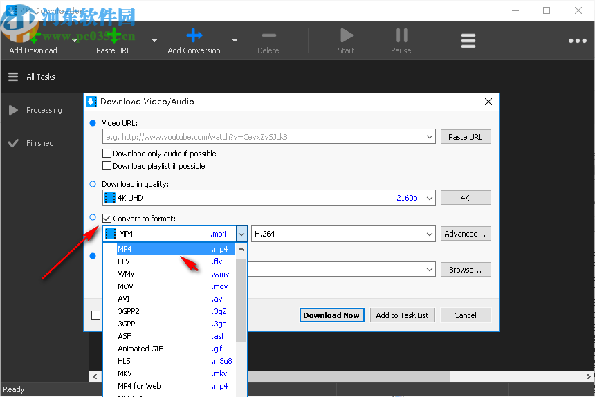Open the 4K UHD quality dropdown
Screen dimensions: 595x397
click(430, 198)
